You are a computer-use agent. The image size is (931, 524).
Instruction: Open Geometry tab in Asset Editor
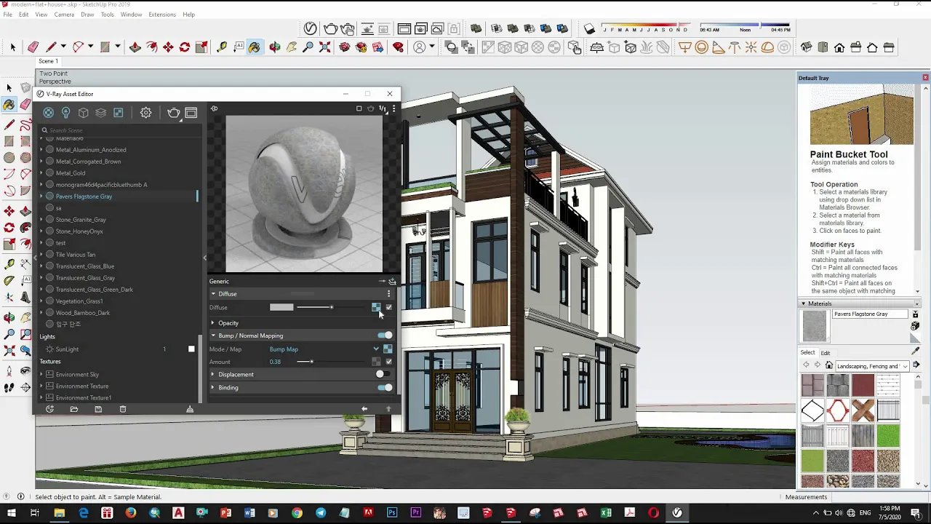click(x=83, y=113)
